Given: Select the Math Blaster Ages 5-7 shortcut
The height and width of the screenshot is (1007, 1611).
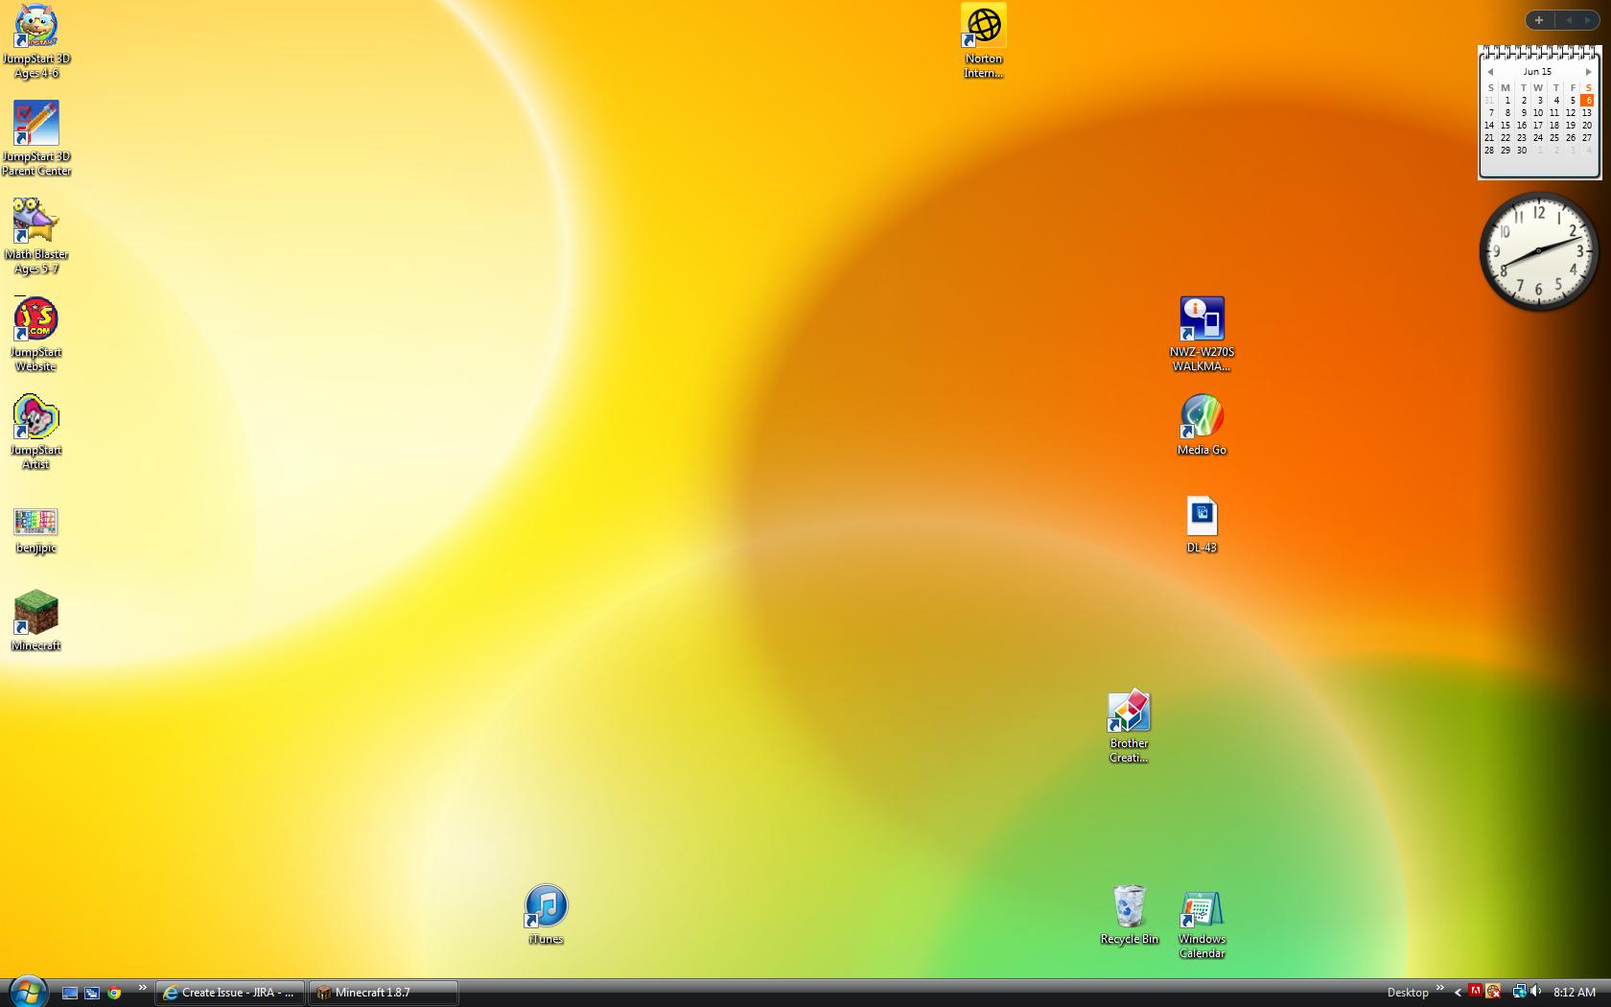Looking at the screenshot, I should [x=36, y=222].
